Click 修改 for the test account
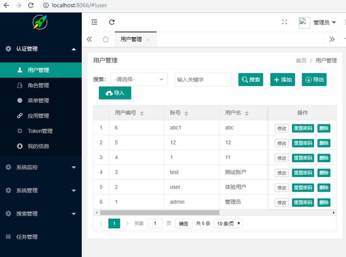 pos(282,173)
